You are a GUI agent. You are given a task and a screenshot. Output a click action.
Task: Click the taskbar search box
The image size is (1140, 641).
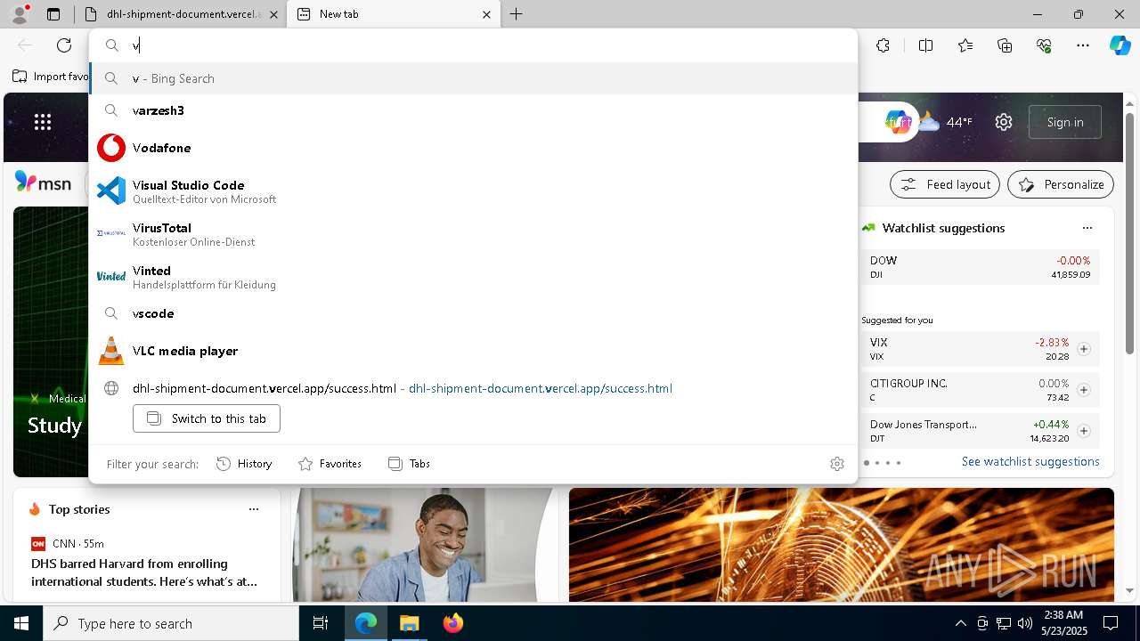(171, 623)
